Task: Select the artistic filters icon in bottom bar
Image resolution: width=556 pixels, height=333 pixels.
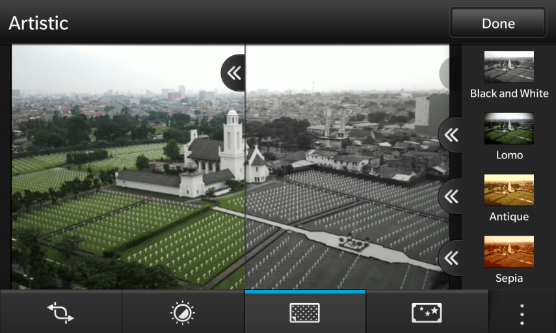Action: pos(304,313)
